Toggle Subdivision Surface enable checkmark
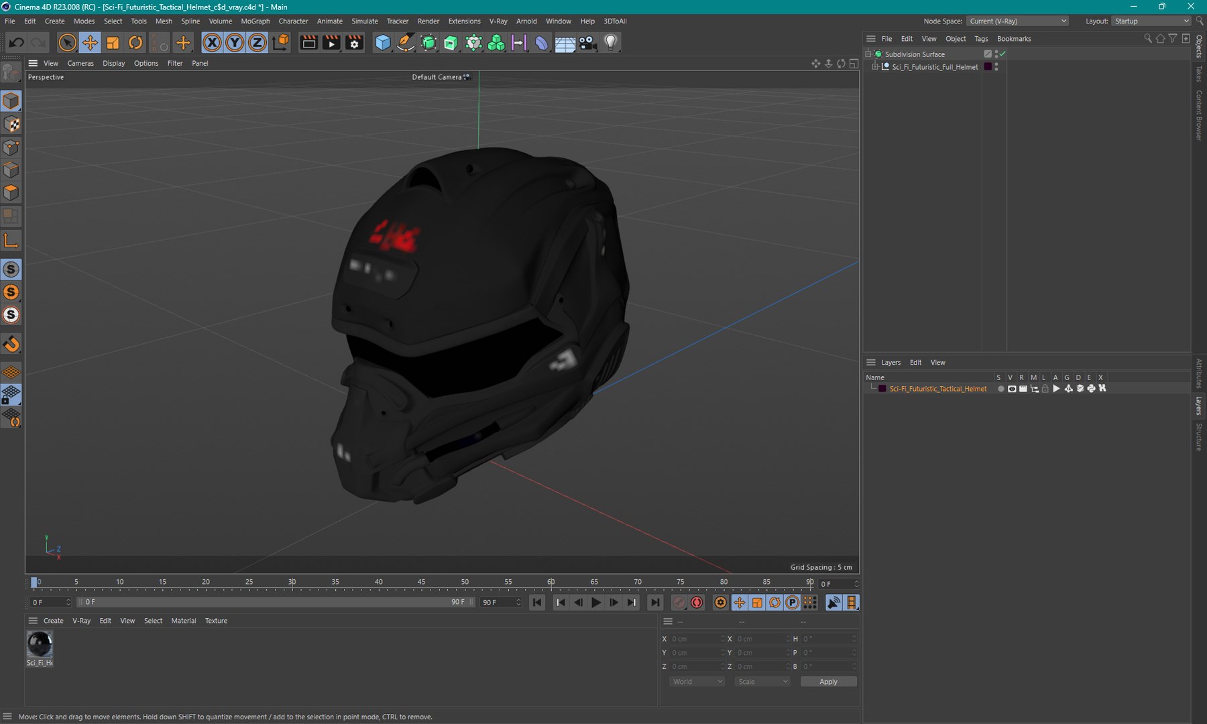This screenshot has width=1207, height=724. [x=1002, y=54]
